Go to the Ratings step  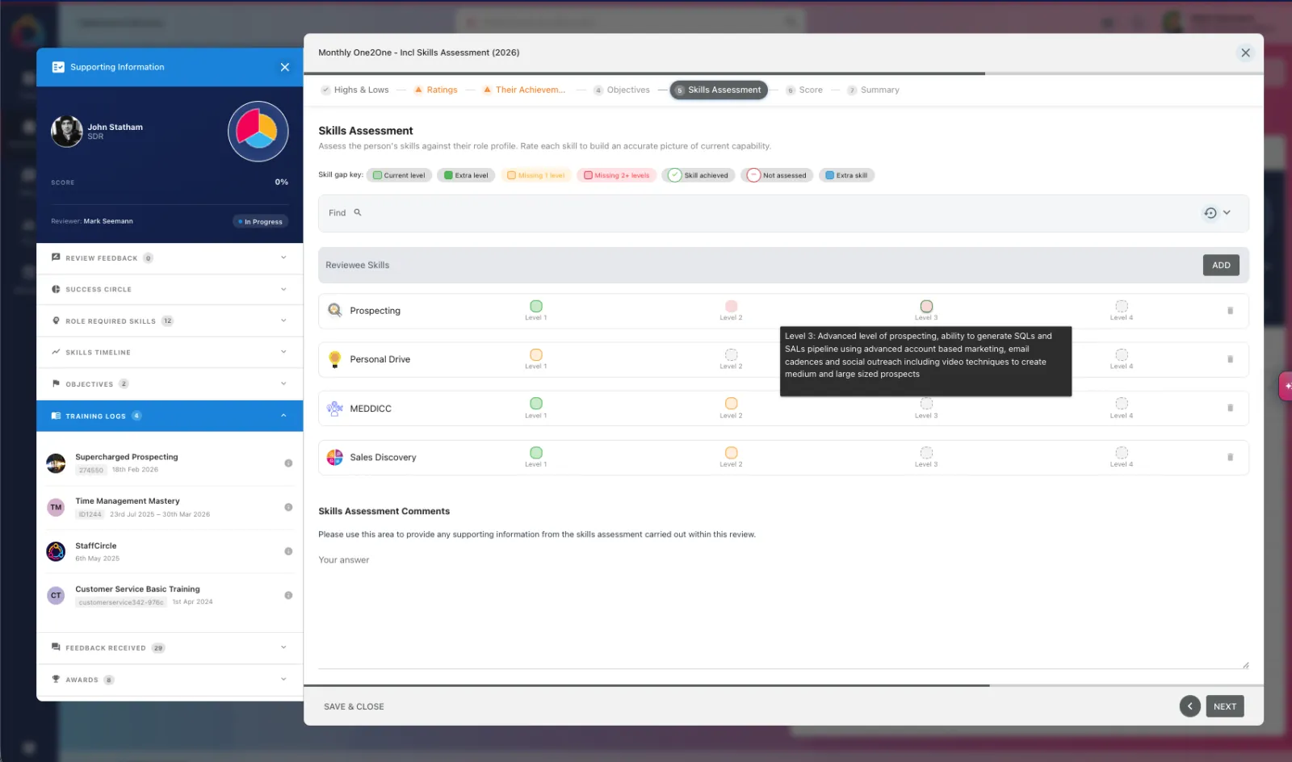pyautogui.click(x=435, y=90)
